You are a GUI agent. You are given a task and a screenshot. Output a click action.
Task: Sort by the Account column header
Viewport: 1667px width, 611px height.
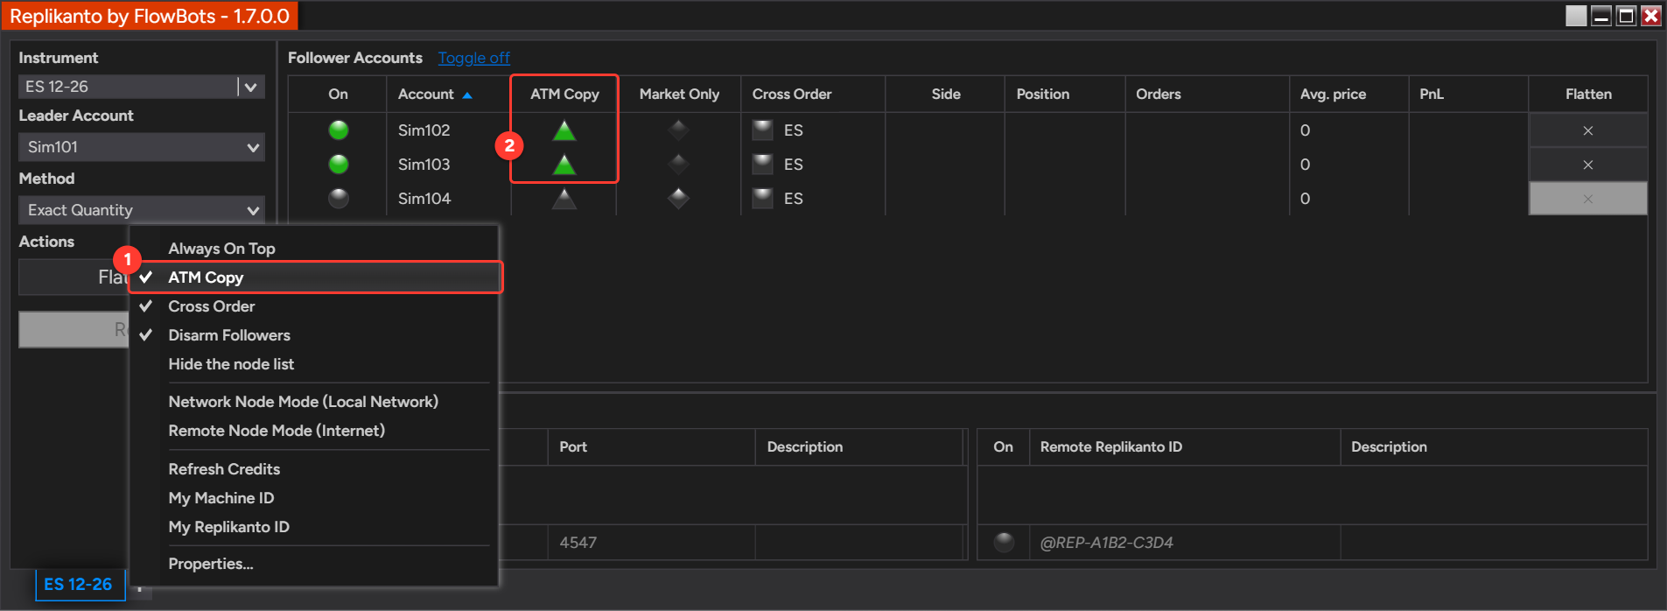pos(448,94)
